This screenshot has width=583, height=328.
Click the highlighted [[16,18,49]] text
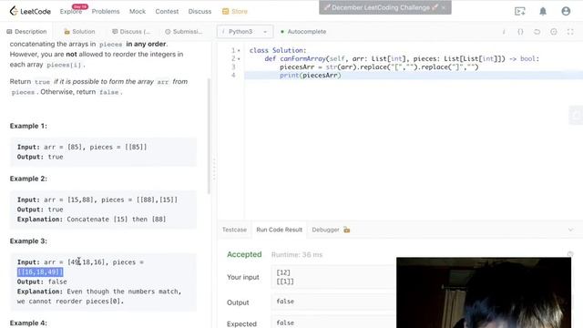coord(40,272)
